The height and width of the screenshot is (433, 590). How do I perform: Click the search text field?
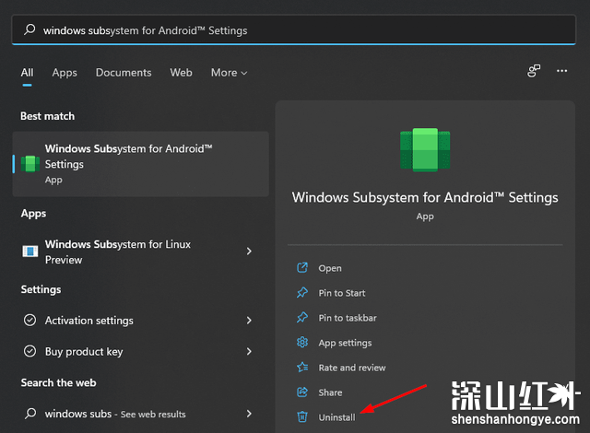(x=293, y=30)
